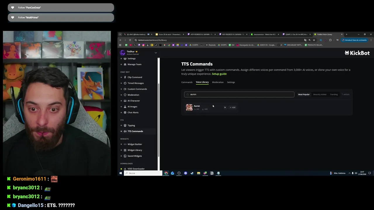Sort voices by Recently Added
The width and height of the screenshot is (374, 210).
[x=320, y=94]
